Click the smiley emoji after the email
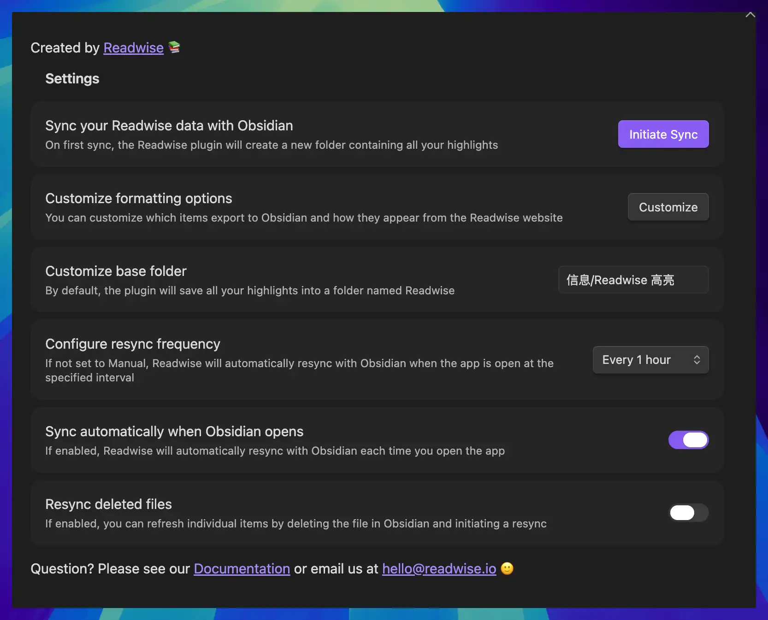This screenshot has width=768, height=620. [507, 568]
